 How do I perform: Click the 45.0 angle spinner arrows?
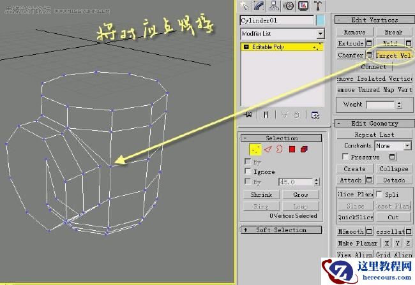click(317, 182)
